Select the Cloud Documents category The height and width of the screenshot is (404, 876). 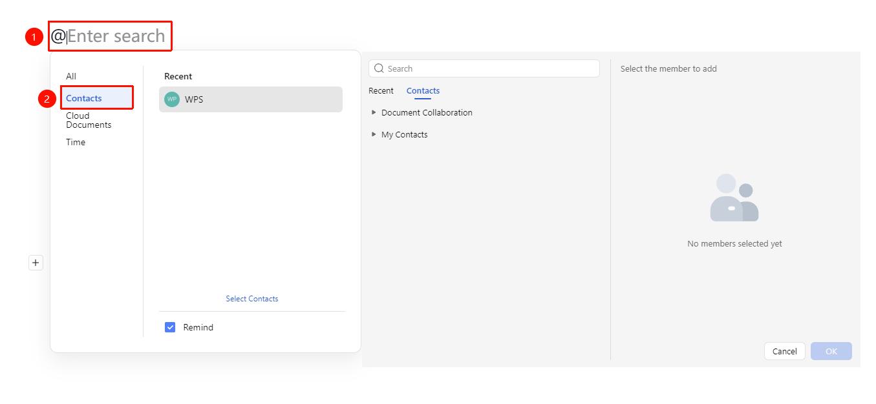[89, 120]
